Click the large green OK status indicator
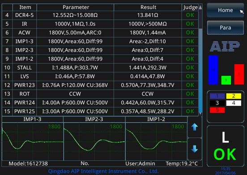This screenshot has height=175, width=247. [225, 154]
